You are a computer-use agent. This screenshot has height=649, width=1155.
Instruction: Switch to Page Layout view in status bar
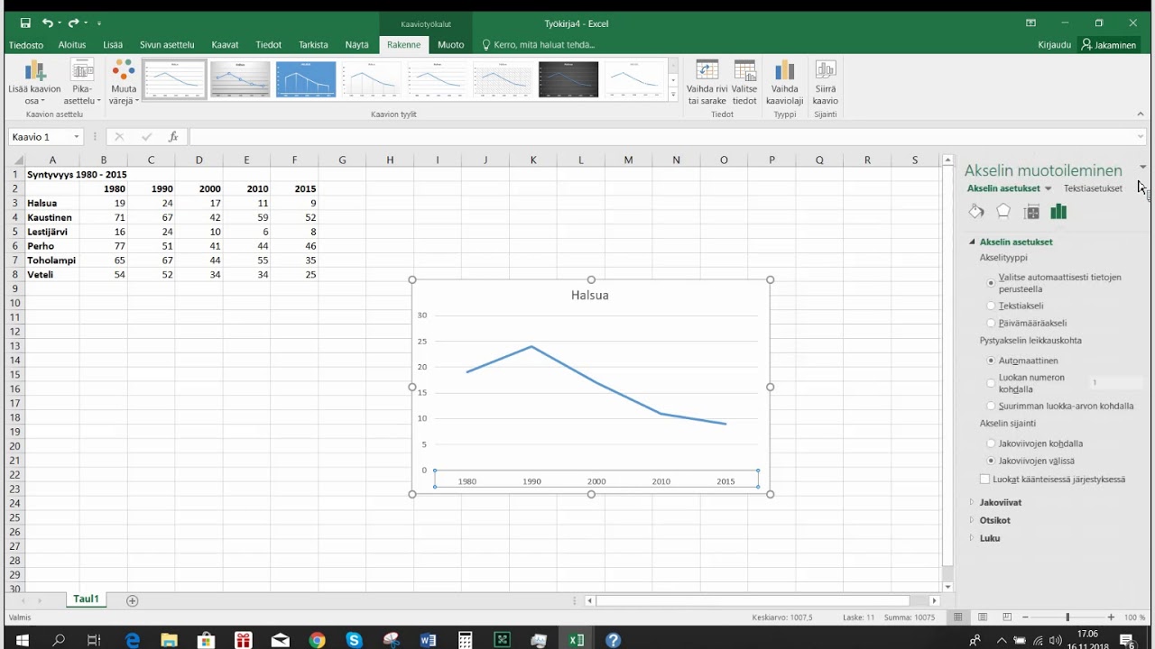coord(982,617)
